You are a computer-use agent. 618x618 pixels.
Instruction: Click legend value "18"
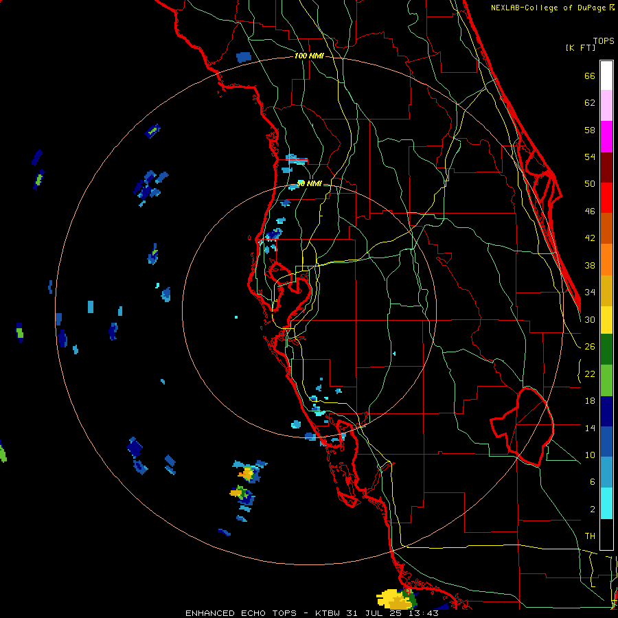tap(590, 401)
